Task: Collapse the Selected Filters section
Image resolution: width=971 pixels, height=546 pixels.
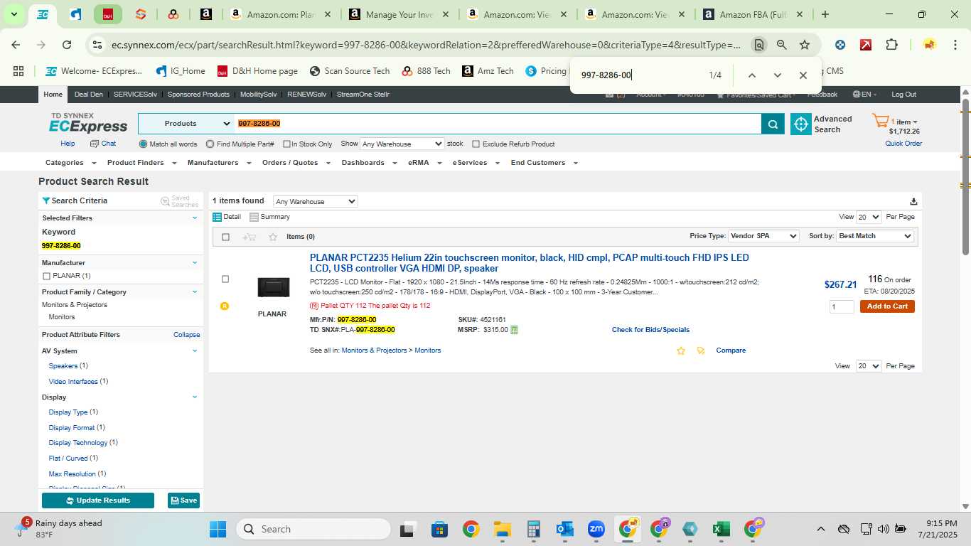Action: [195, 218]
